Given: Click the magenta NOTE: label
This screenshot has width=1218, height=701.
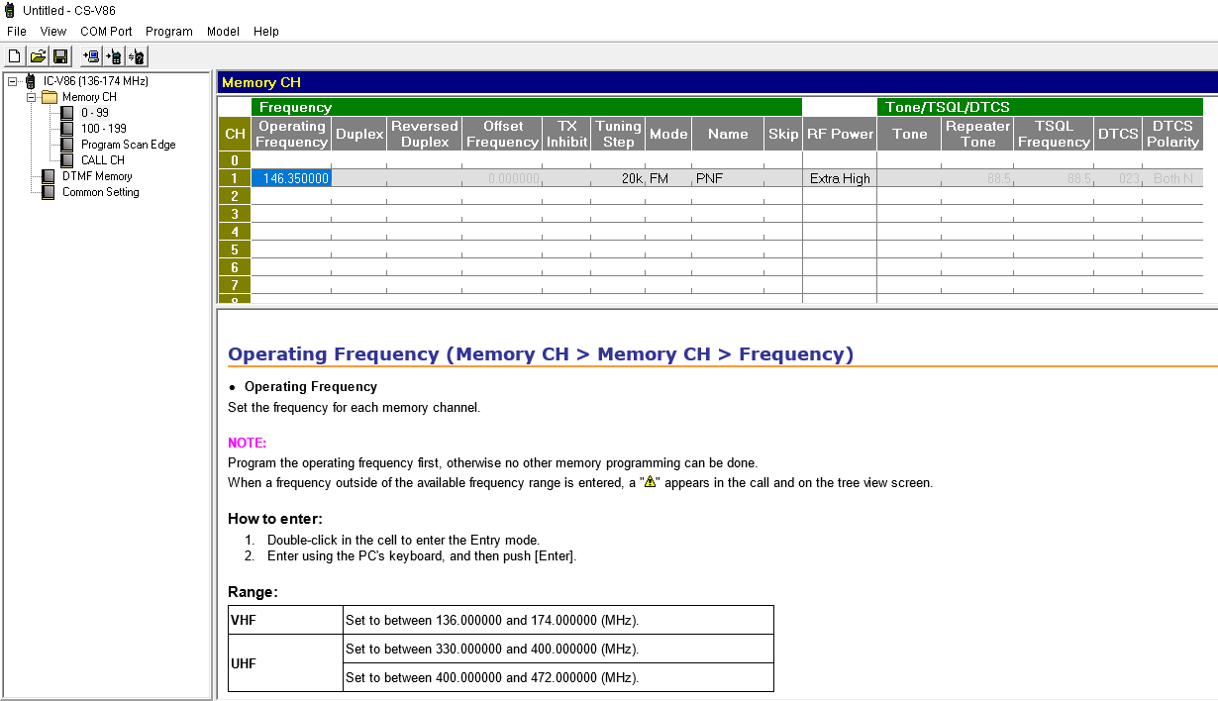Looking at the screenshot, I should click(x=248, y=444).
